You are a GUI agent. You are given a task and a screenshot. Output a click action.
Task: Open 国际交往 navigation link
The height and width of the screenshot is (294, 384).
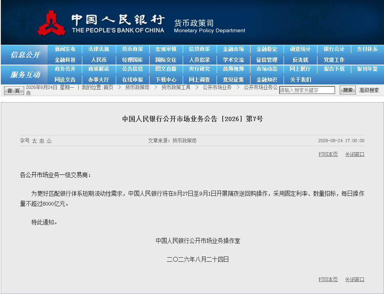pos(166,60)
